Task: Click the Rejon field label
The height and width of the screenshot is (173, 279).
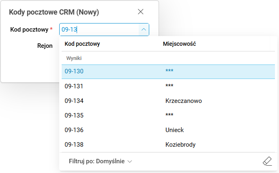Action: [x=45, y=46]
